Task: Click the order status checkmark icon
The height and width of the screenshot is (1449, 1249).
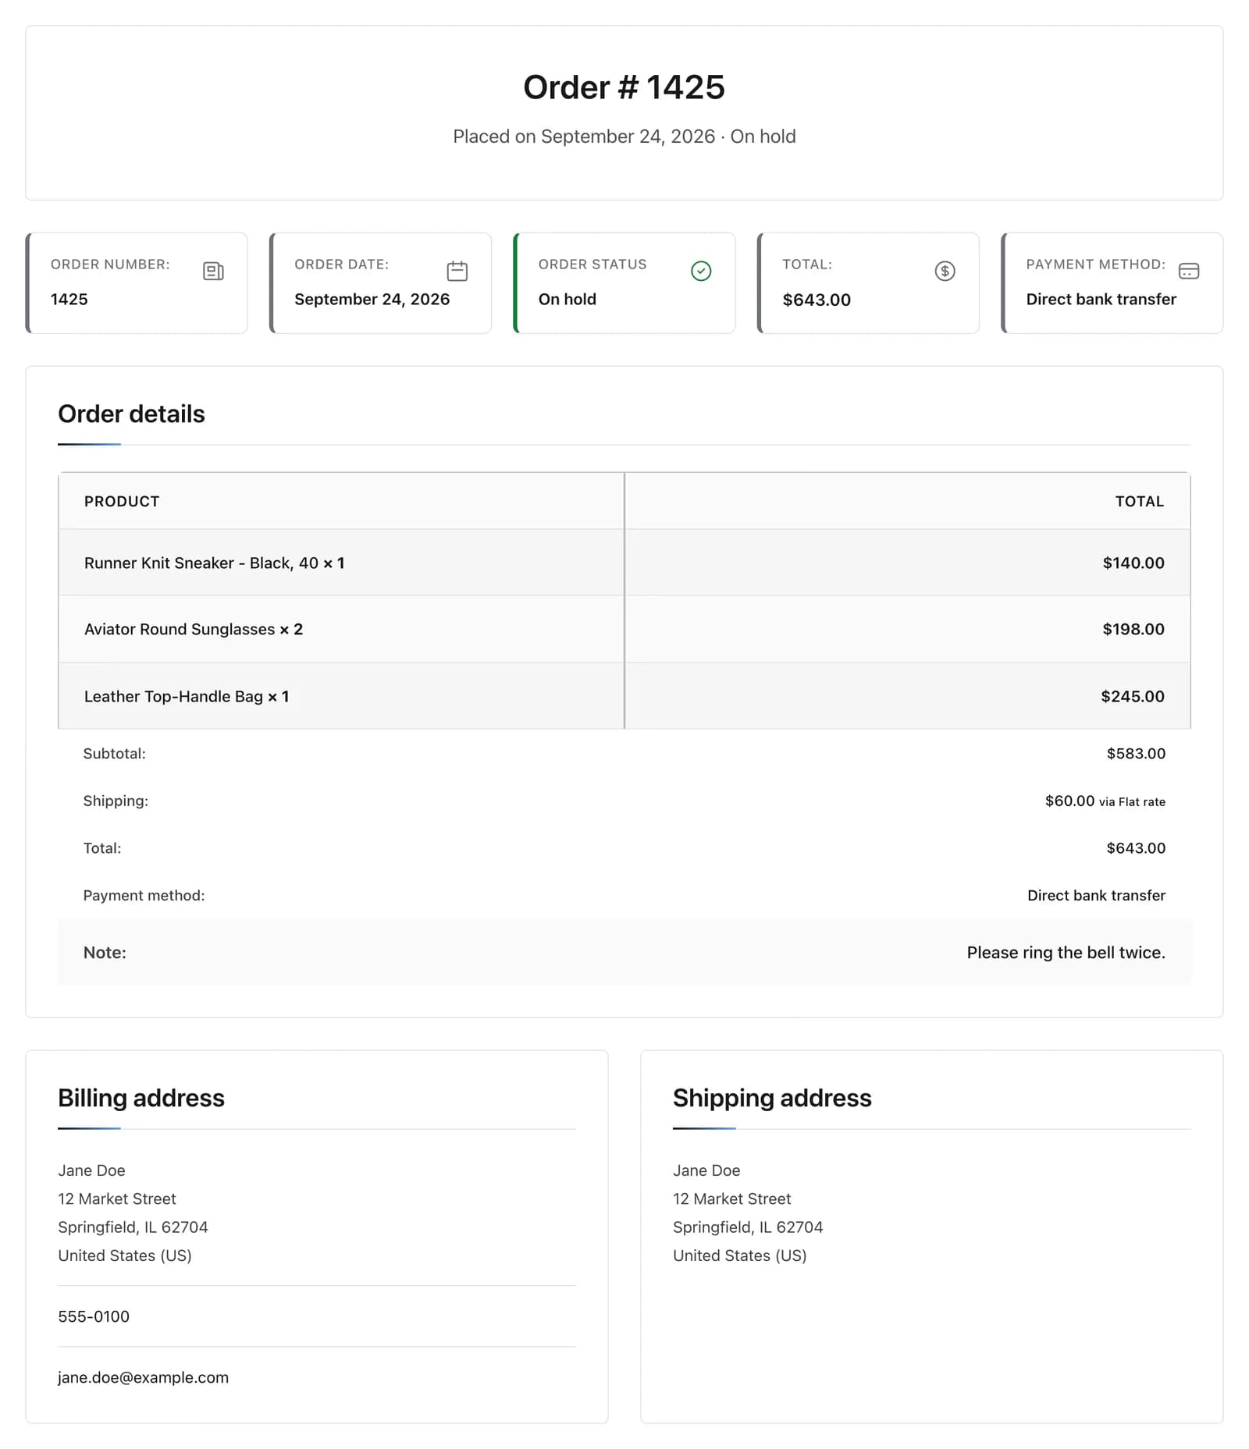Action: click(x=701, y=271)
